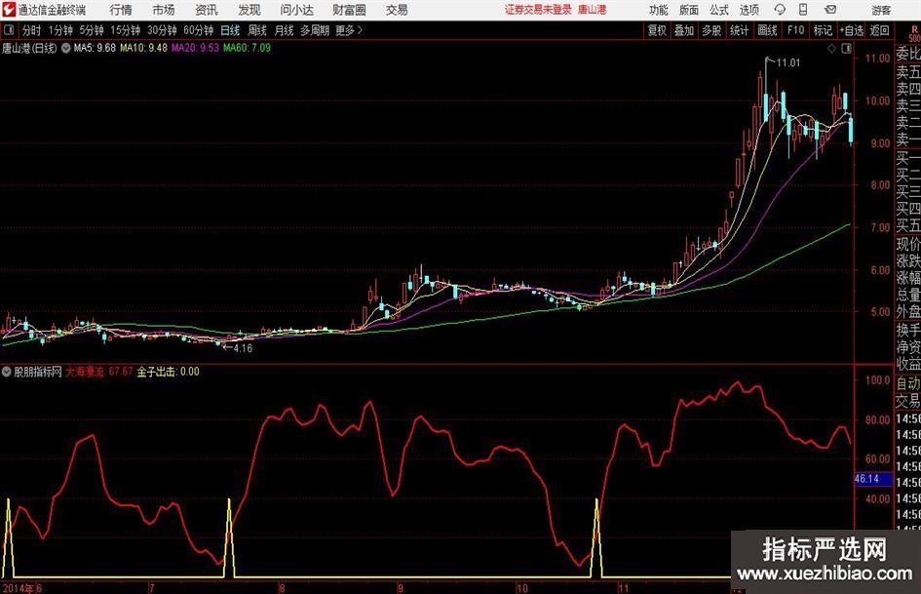This screenshot has height=594, width=921.
Task: Switch to the 30分钟 period tab
Action: click(x=162, y=30)
